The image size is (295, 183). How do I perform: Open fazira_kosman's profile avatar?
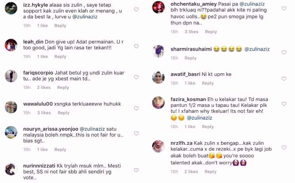158,103
